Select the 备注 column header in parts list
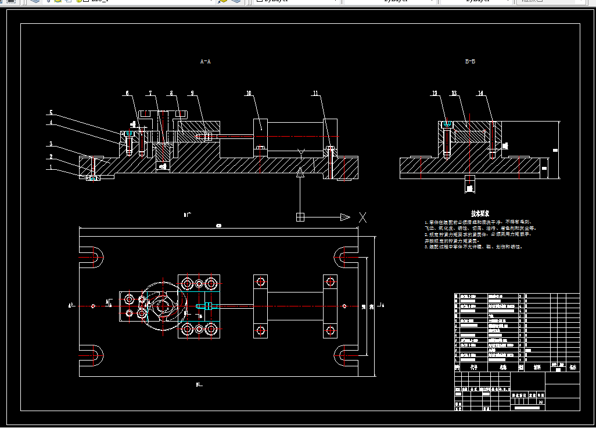 click(573, 368)
